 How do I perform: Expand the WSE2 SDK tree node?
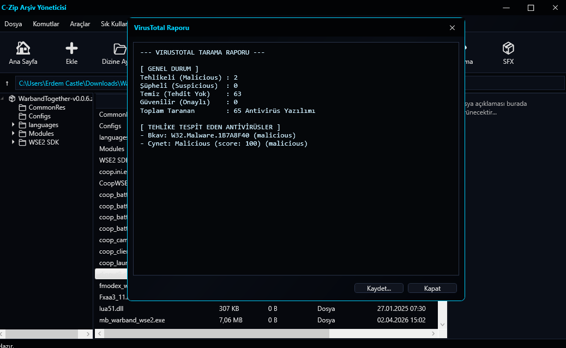click(13, 142)
